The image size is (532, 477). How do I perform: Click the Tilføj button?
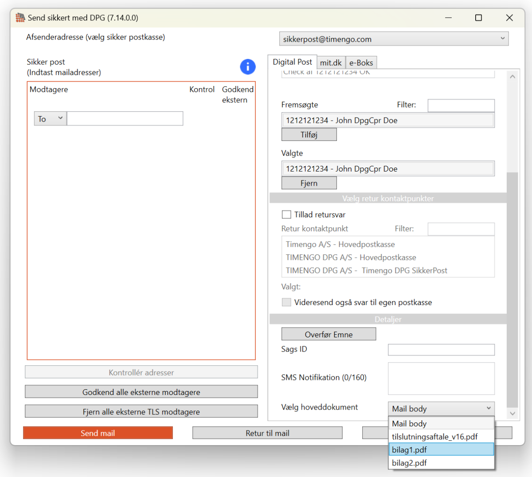309,135
